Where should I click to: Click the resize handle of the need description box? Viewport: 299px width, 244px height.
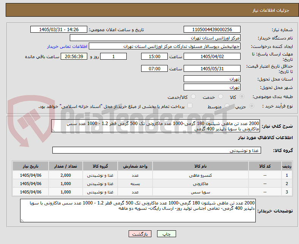[x=53, y=130]
